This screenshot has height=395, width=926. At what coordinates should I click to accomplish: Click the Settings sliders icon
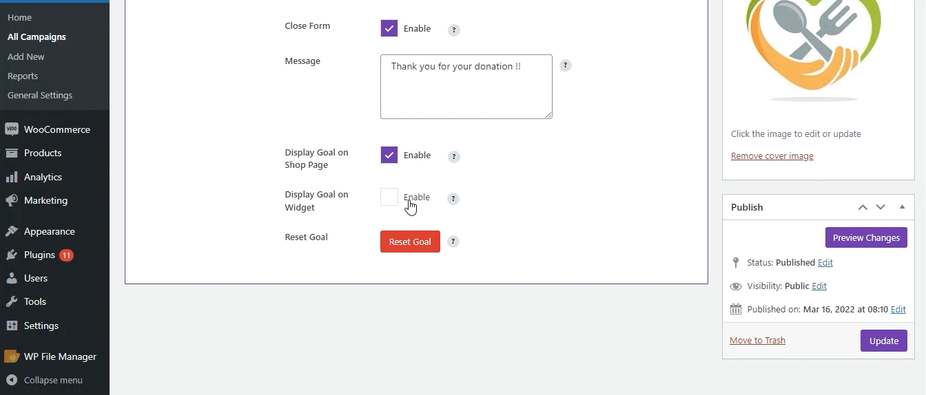click(11, 325)
